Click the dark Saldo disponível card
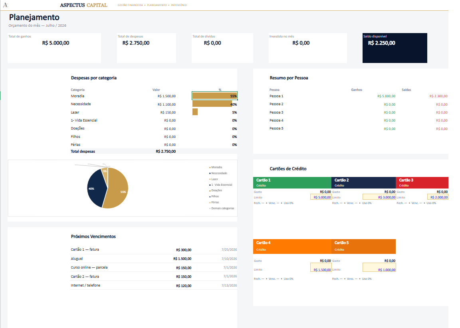This screenshot has width=460, height=328. coord(395,48)
